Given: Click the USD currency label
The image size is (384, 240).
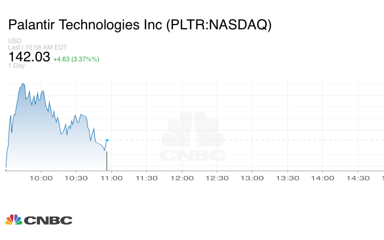Looking at the screenshot, I should 15,41.
